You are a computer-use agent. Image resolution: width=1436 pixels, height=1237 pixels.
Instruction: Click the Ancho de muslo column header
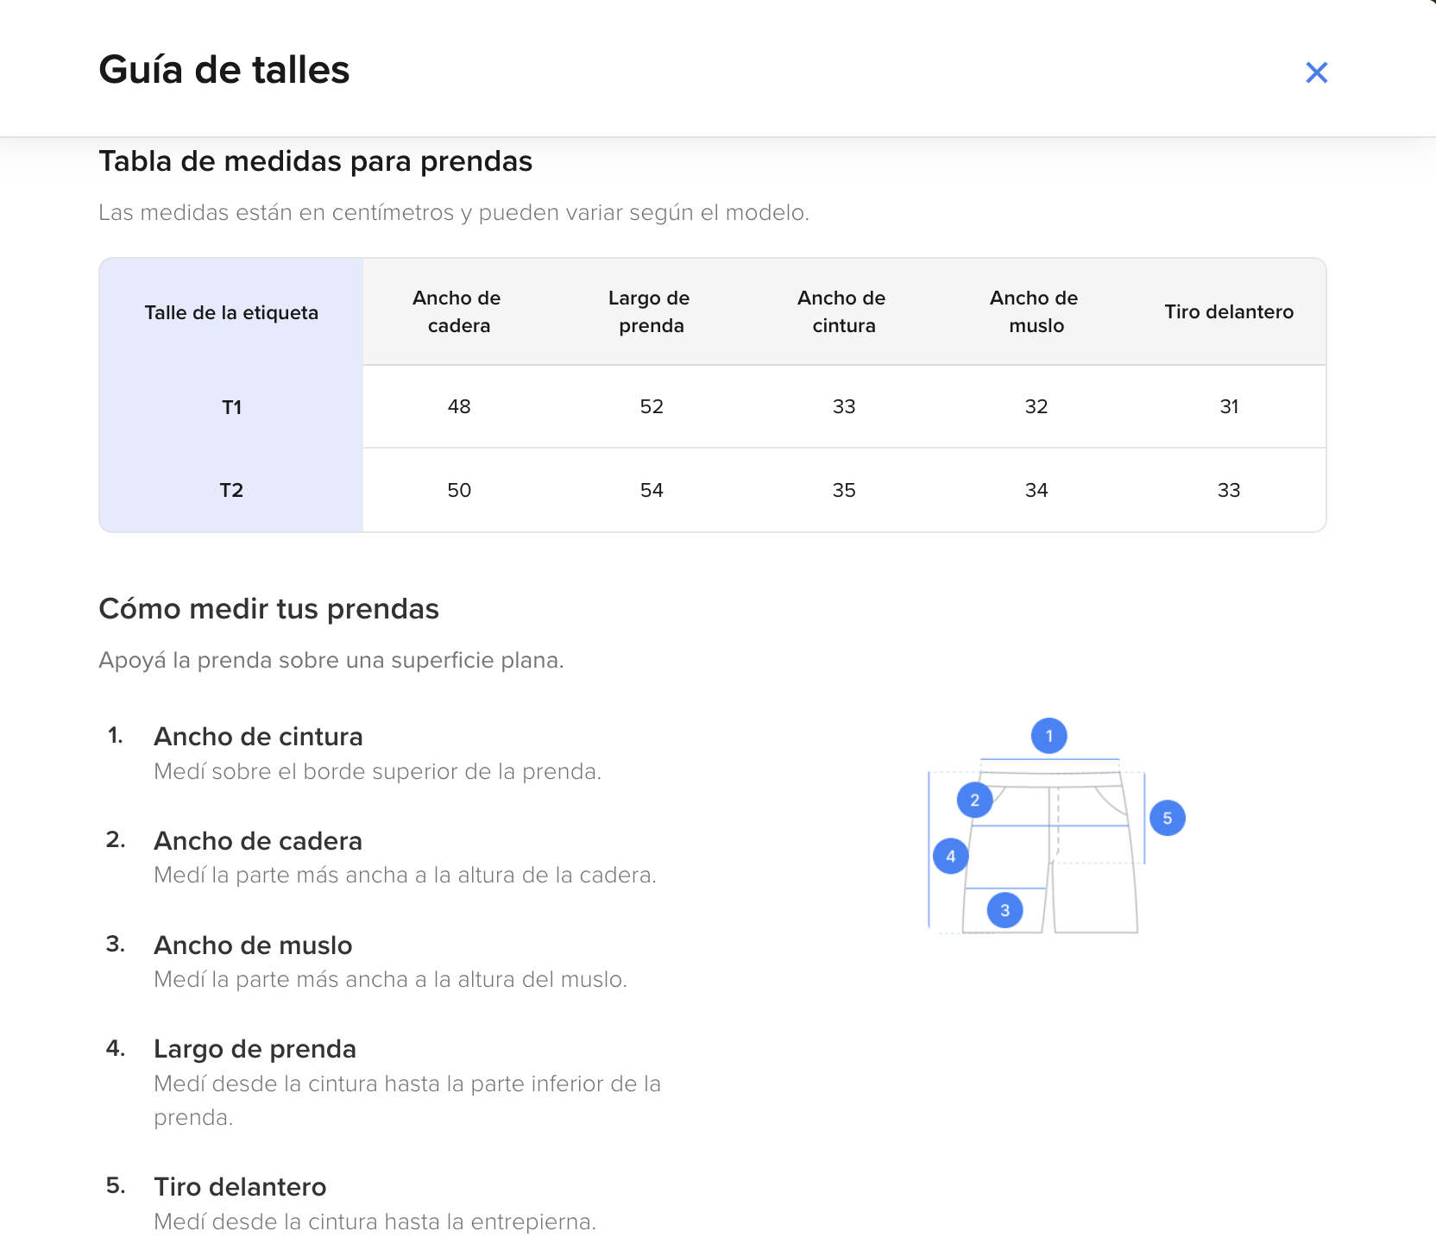click(x=1035, y=311)
